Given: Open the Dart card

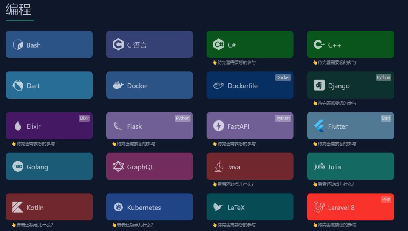Looking at the screenshot, I should pos(49,85).
